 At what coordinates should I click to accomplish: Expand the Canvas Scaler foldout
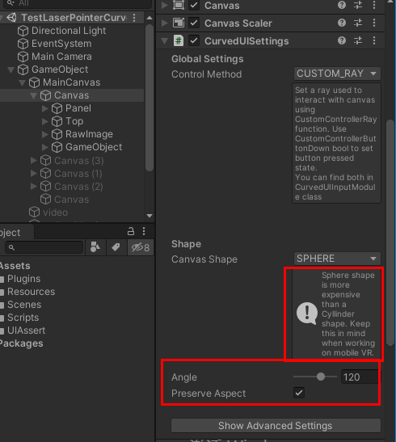coord(165,23)
